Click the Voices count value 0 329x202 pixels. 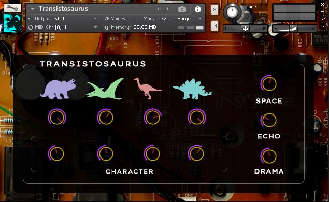pyautogui.click(x=135, y=19)
